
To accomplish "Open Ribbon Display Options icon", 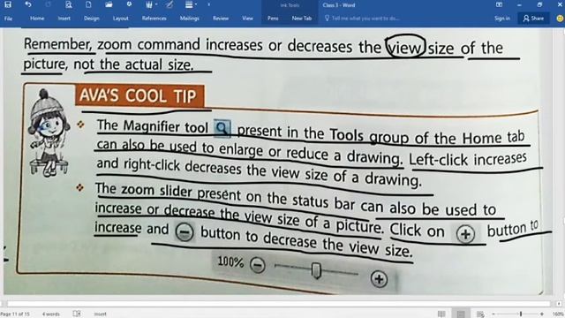I will tap(499, 4).
